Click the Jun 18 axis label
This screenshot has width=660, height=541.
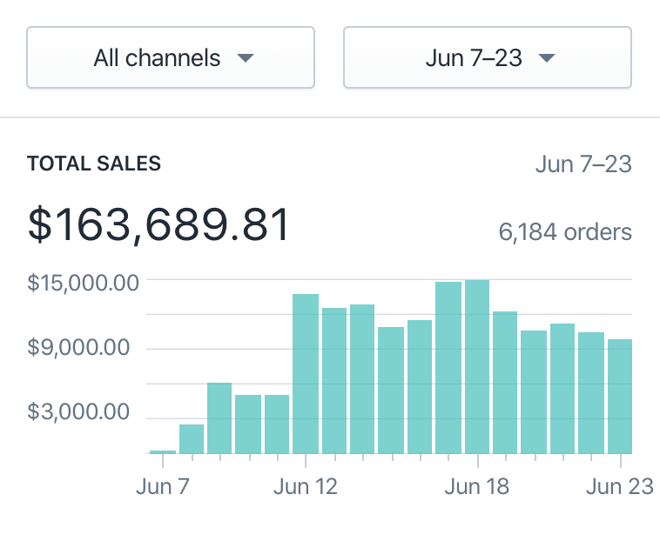pyautogui.click(x=477, y=487)
